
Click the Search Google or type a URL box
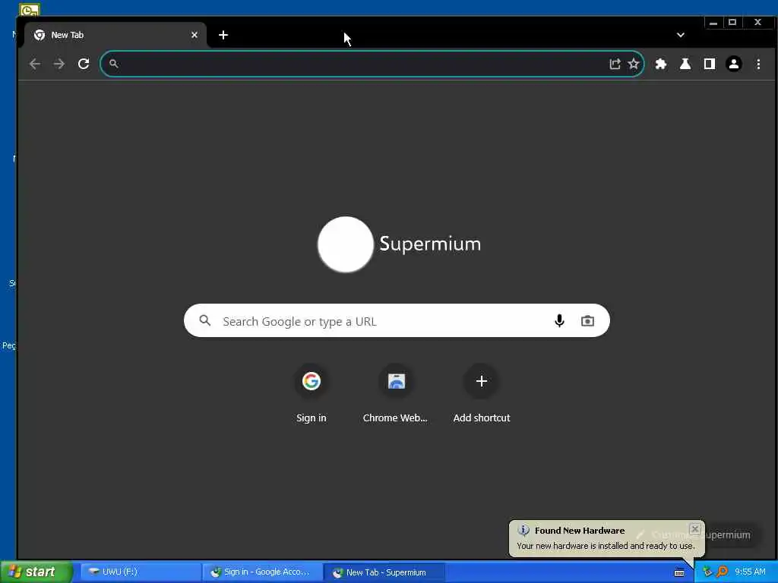[x=397, y=321]
